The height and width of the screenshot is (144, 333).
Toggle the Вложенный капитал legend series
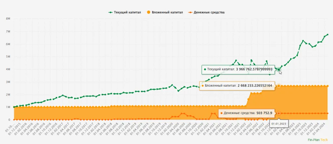point(167,12)
